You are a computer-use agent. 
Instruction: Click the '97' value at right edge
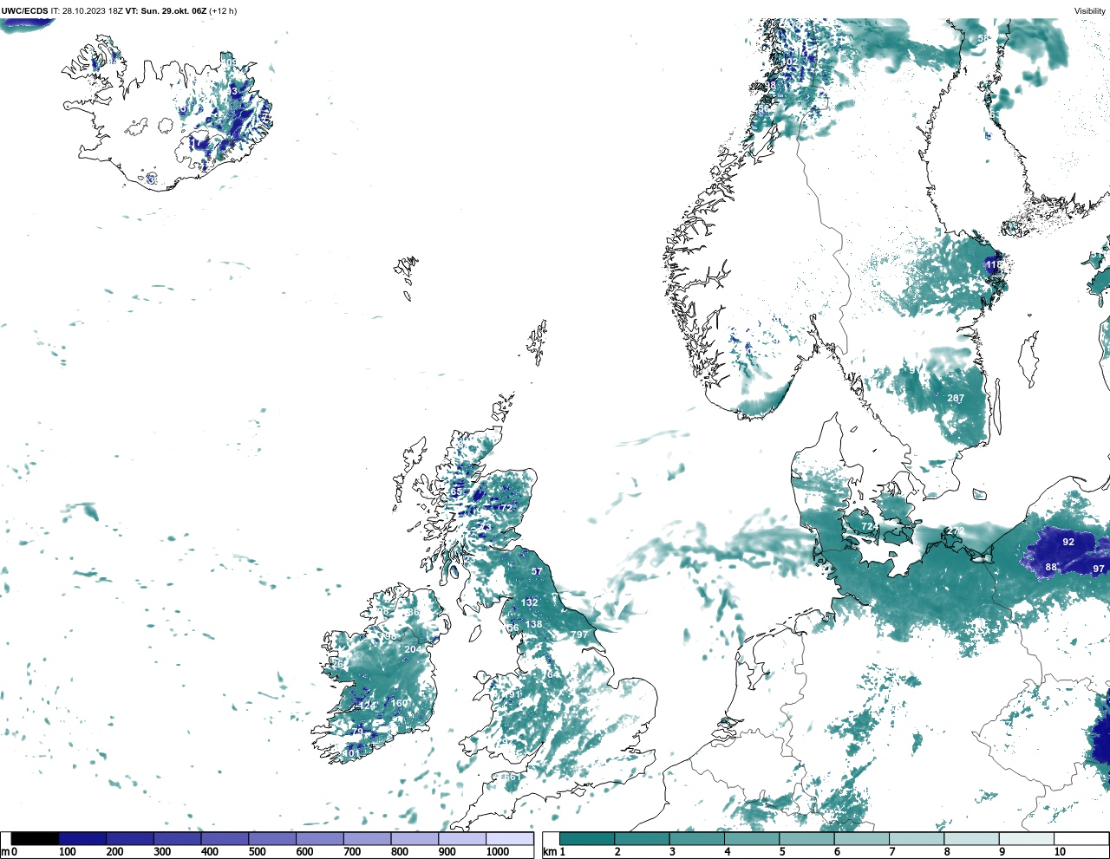(x=1099, y=569)
